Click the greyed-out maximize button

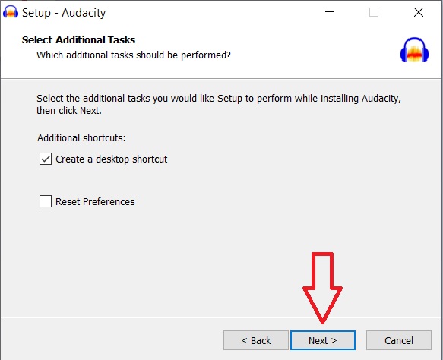click(x=374, y=12)
